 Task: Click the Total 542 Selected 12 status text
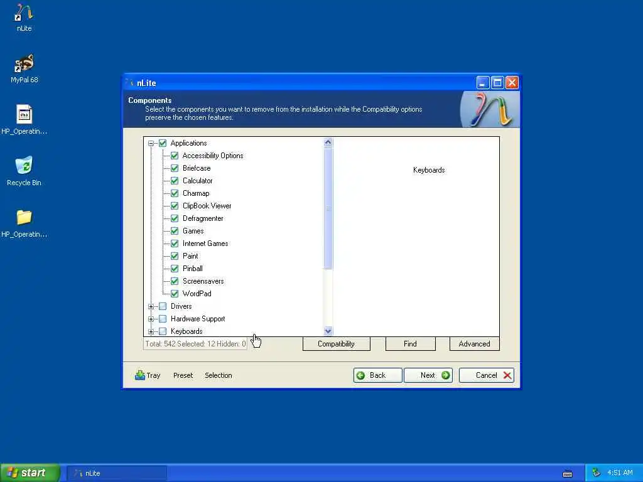click(x=195, y=344)
